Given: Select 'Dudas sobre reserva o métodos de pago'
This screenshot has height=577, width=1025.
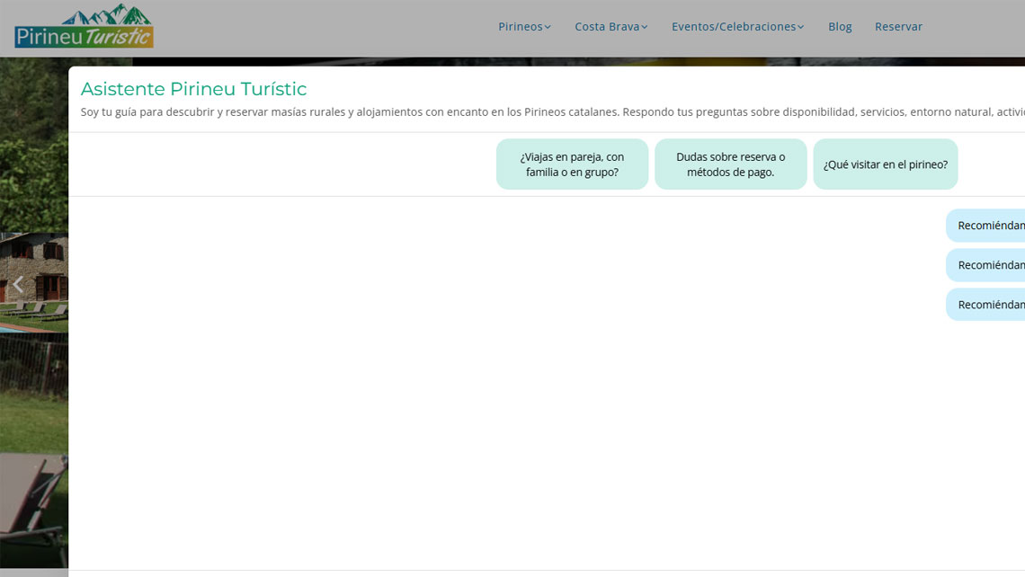Looking at the screenshot, I should coord(730,164).
